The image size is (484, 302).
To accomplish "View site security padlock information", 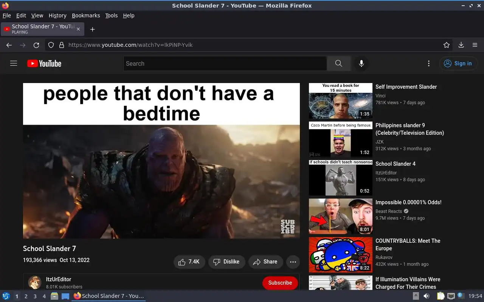I will [x=62, y=45].
